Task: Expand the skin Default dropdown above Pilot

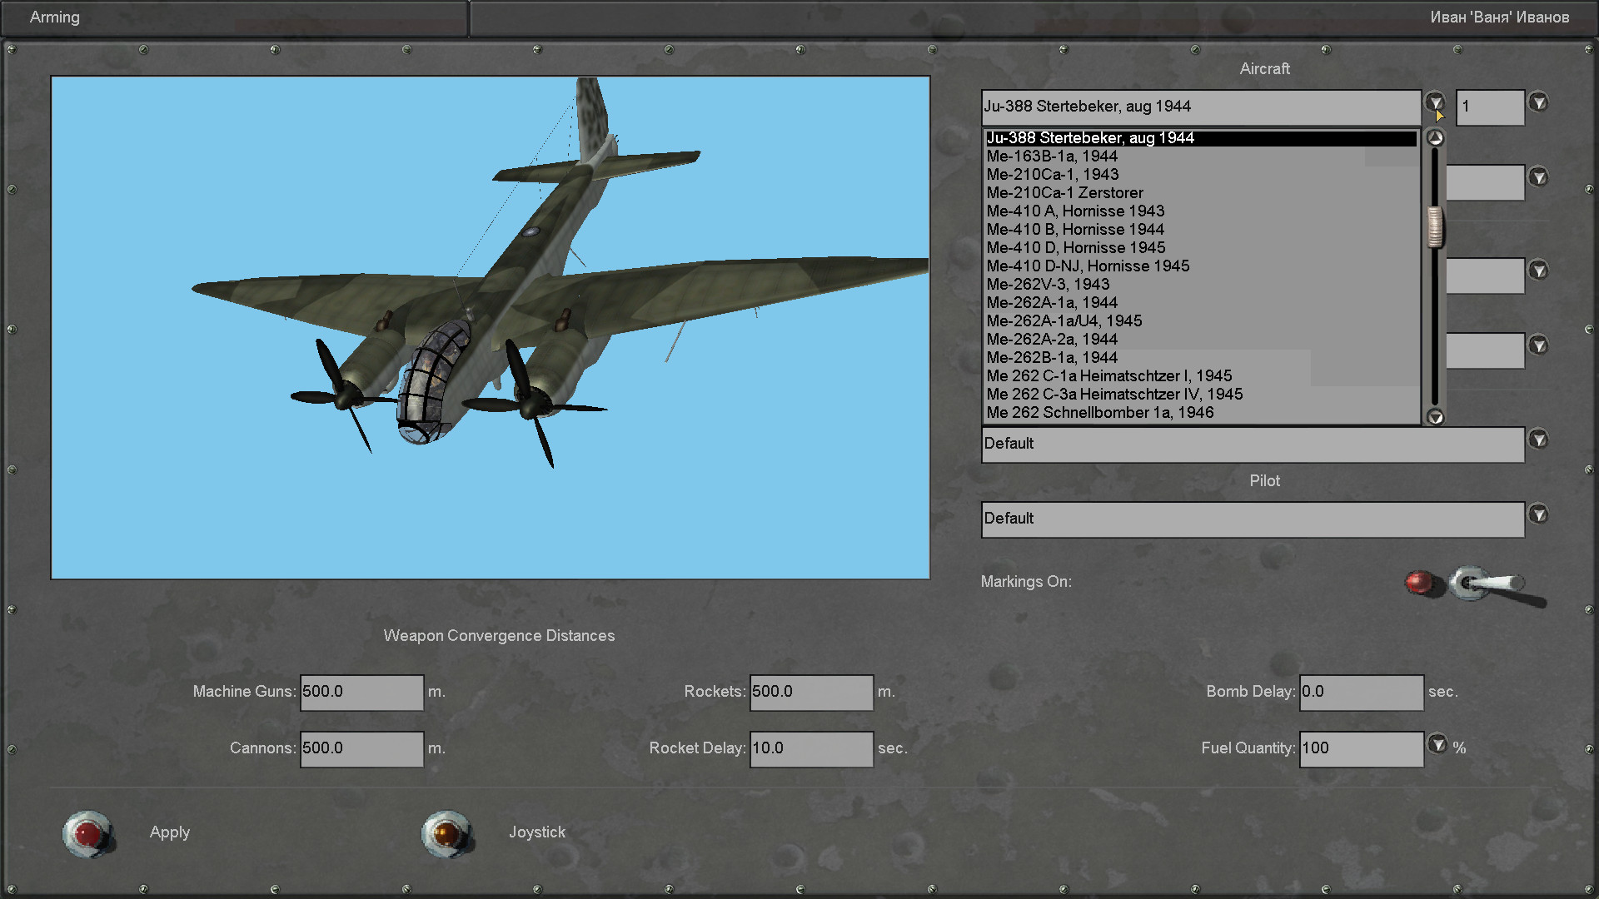Action: tap(1538, 440)
